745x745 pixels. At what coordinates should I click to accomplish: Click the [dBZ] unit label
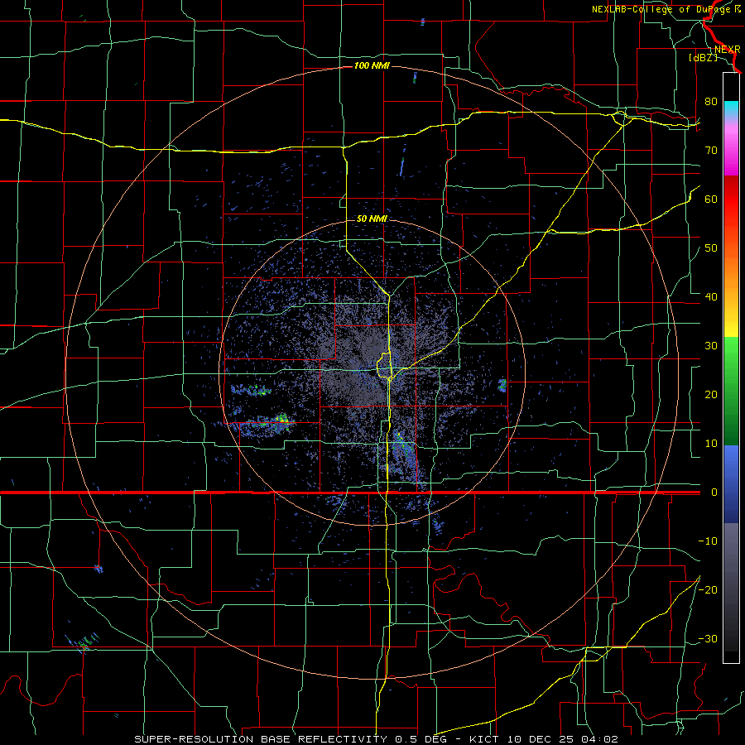703,58
